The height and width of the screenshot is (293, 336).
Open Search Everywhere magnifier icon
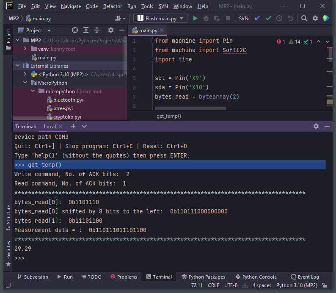(304, 19)
